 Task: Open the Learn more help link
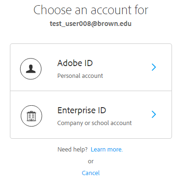pyautogui.click(x=107, y=149)
